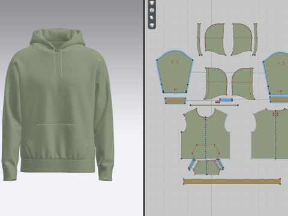Select the tan left cuff rib pattern
288x216 pixels.
pyautogui.click(x=175, y=101)
